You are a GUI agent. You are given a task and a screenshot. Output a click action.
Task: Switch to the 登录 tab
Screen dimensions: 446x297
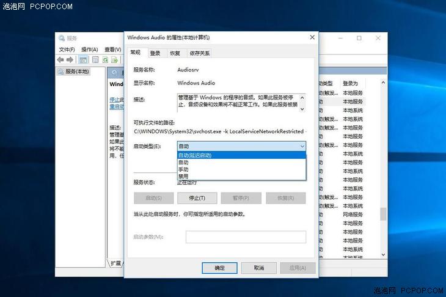(x=155, y=53)
